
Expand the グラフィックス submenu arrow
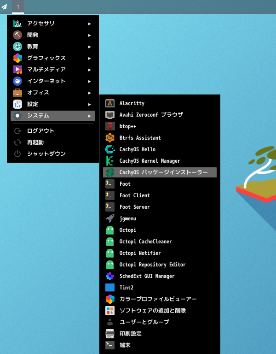click(90, 58)
